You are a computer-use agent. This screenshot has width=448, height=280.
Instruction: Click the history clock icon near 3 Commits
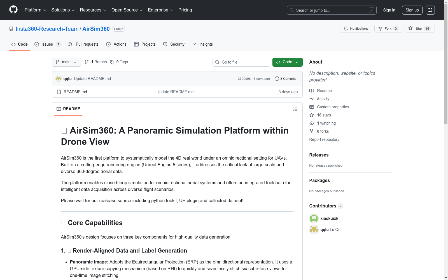tap(277, 79)
